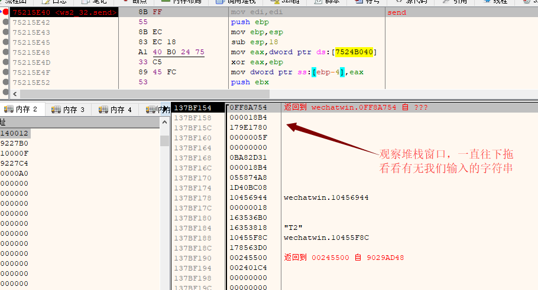Select stack address 137BF168
538x290 pixels.
tap(193, 158)
